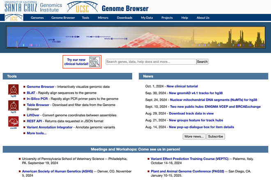Open American Society of Human Genetics link
This screenshot has height=180, width=271.
pyautogui.click(x=57, y=171)
